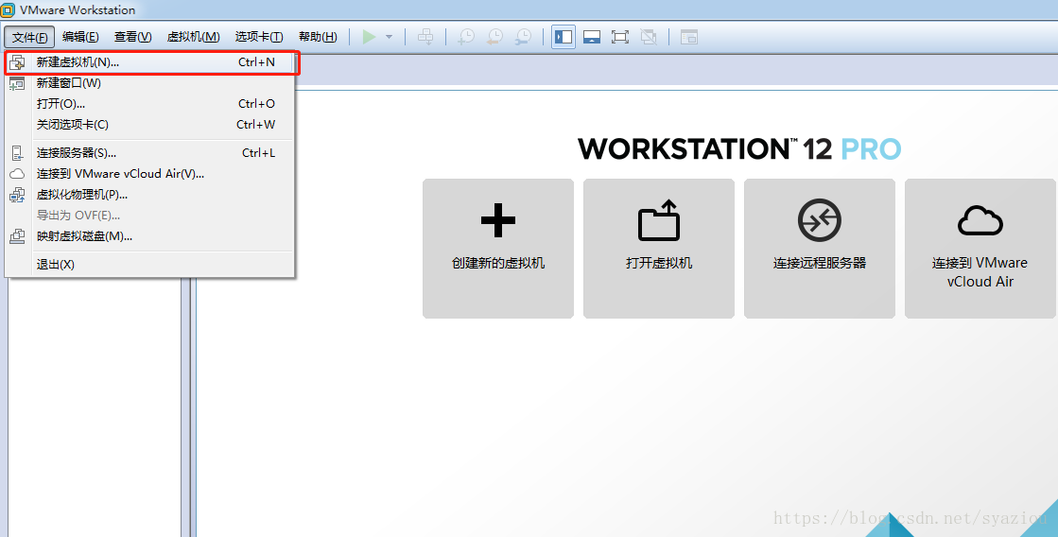Expand the power options dropdown arrow

click(x=390, y=37)
